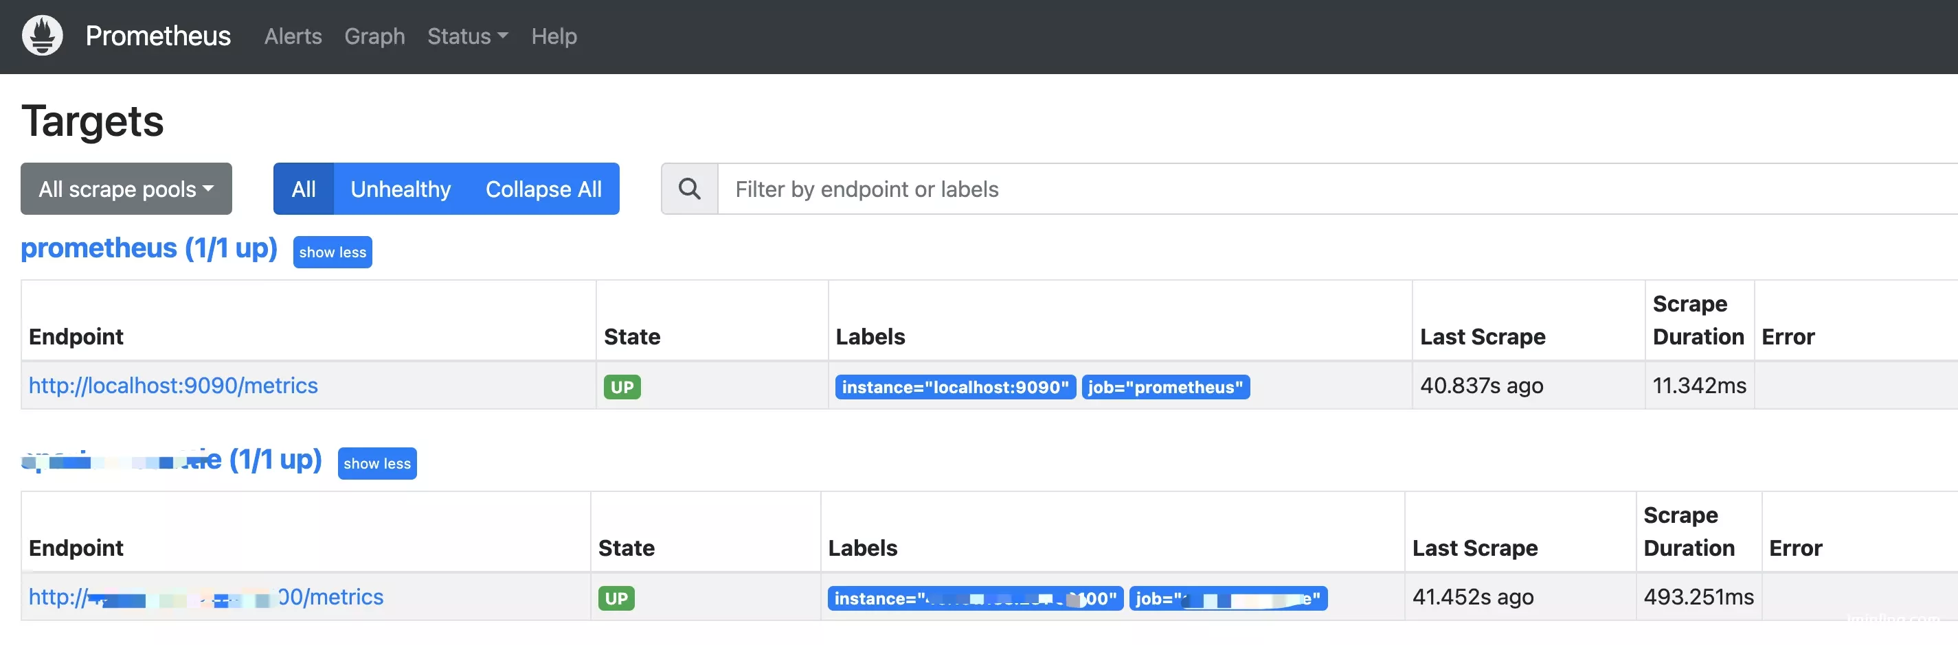The height and width of the screenshot is (645, 1958).
Task: Click show less for the prometheus pool
Action: 332,252
